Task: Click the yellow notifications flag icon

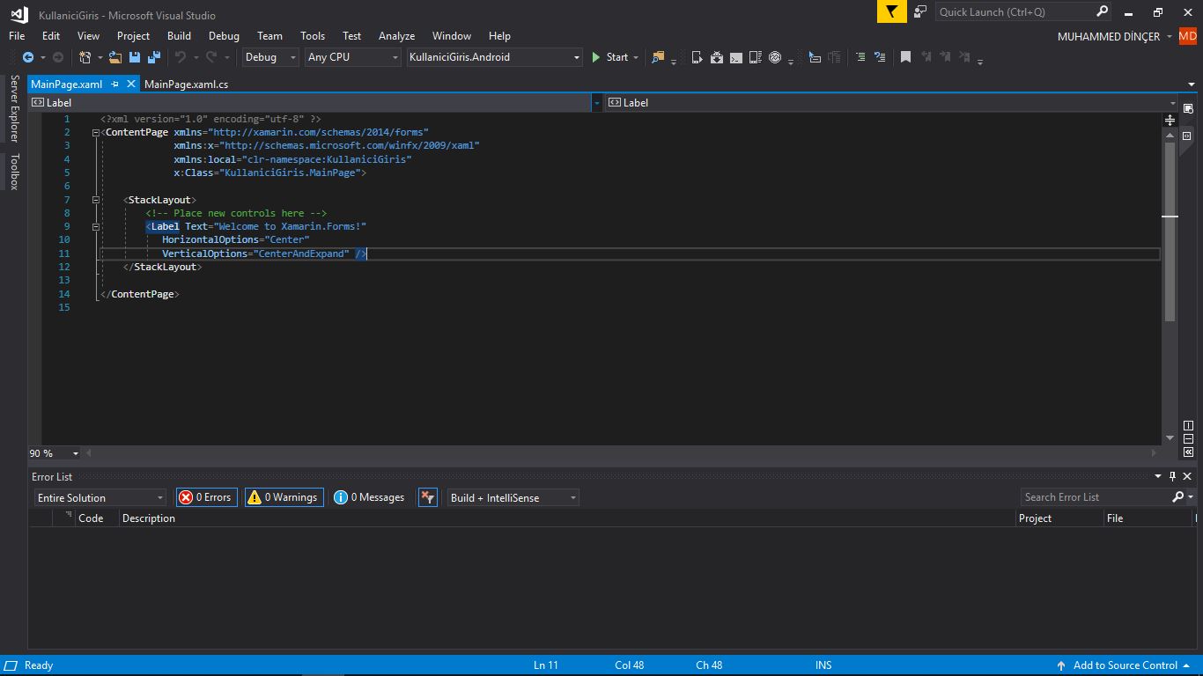Action: [x=892, y=11]
